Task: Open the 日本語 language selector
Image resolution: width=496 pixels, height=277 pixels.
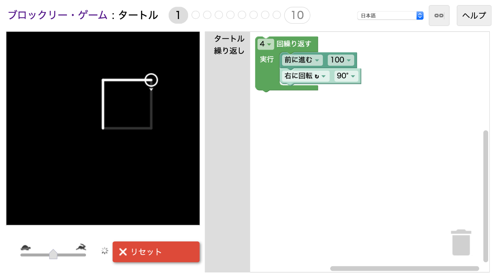Action: click(x=390, y=15)
